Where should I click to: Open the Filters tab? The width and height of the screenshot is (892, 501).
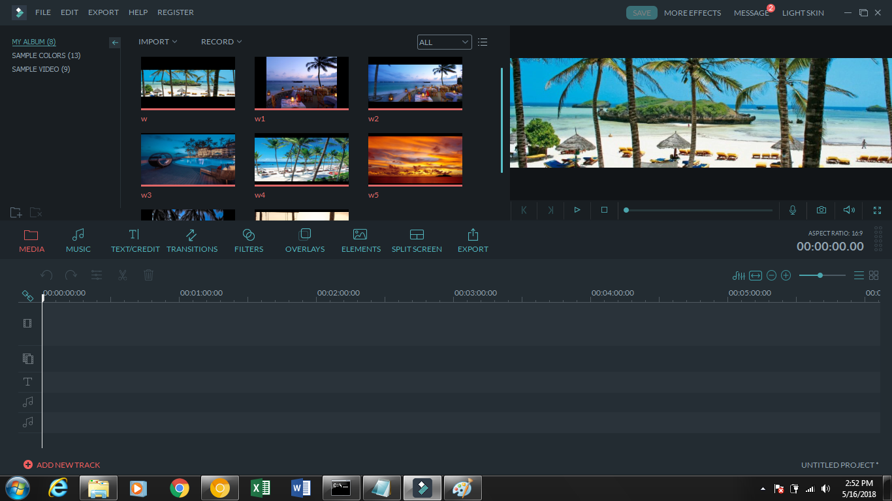[249, 241]
